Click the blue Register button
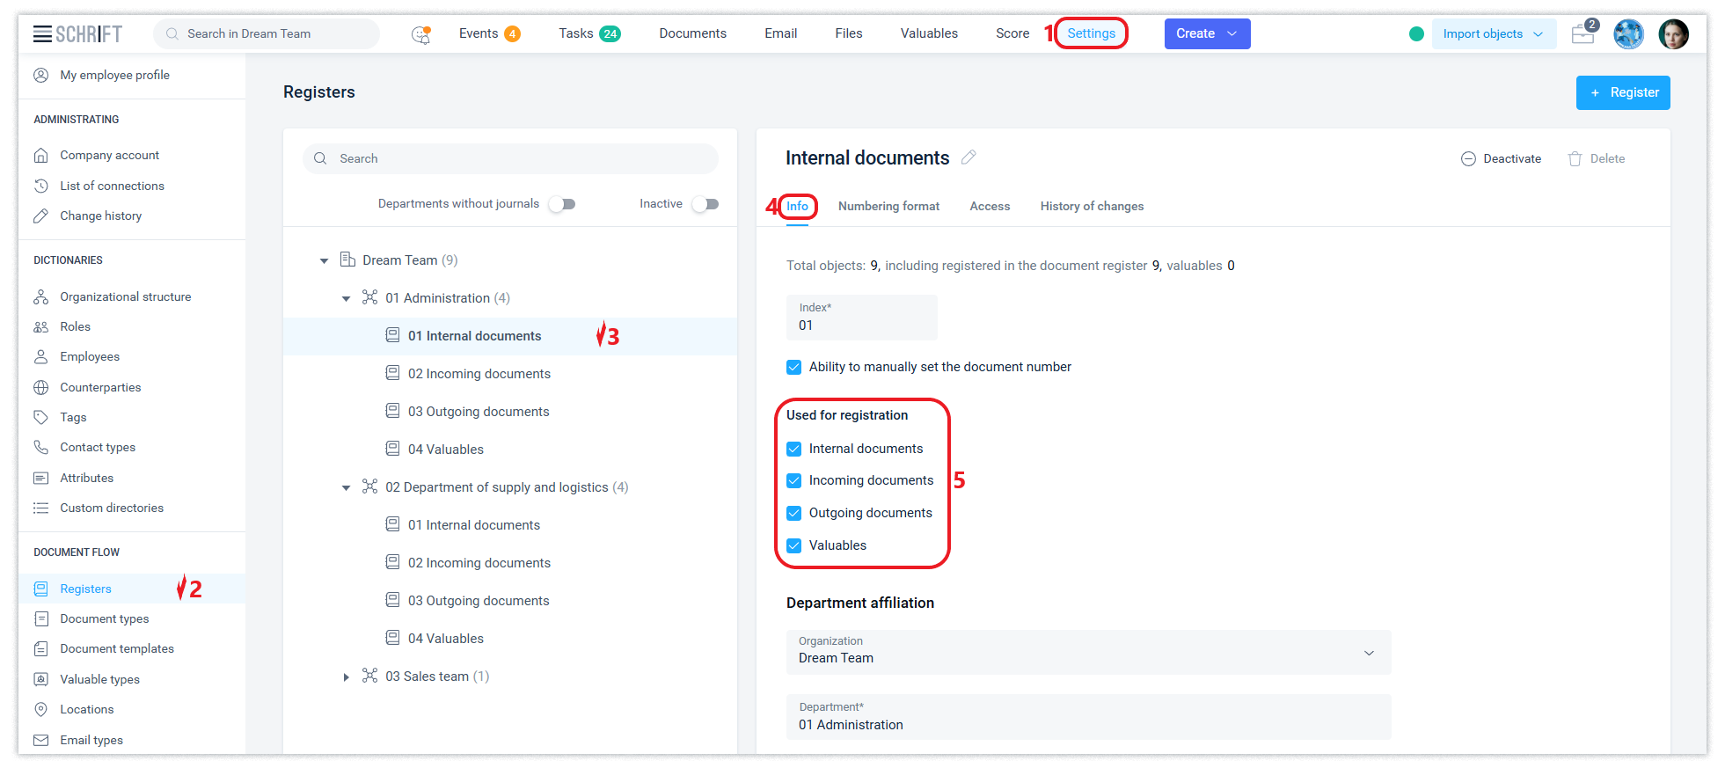This screenshot has height=768, width=1725. click(x=1622, y=92)
